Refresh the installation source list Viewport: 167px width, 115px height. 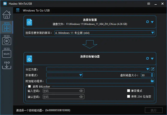[x=148, y=22]
